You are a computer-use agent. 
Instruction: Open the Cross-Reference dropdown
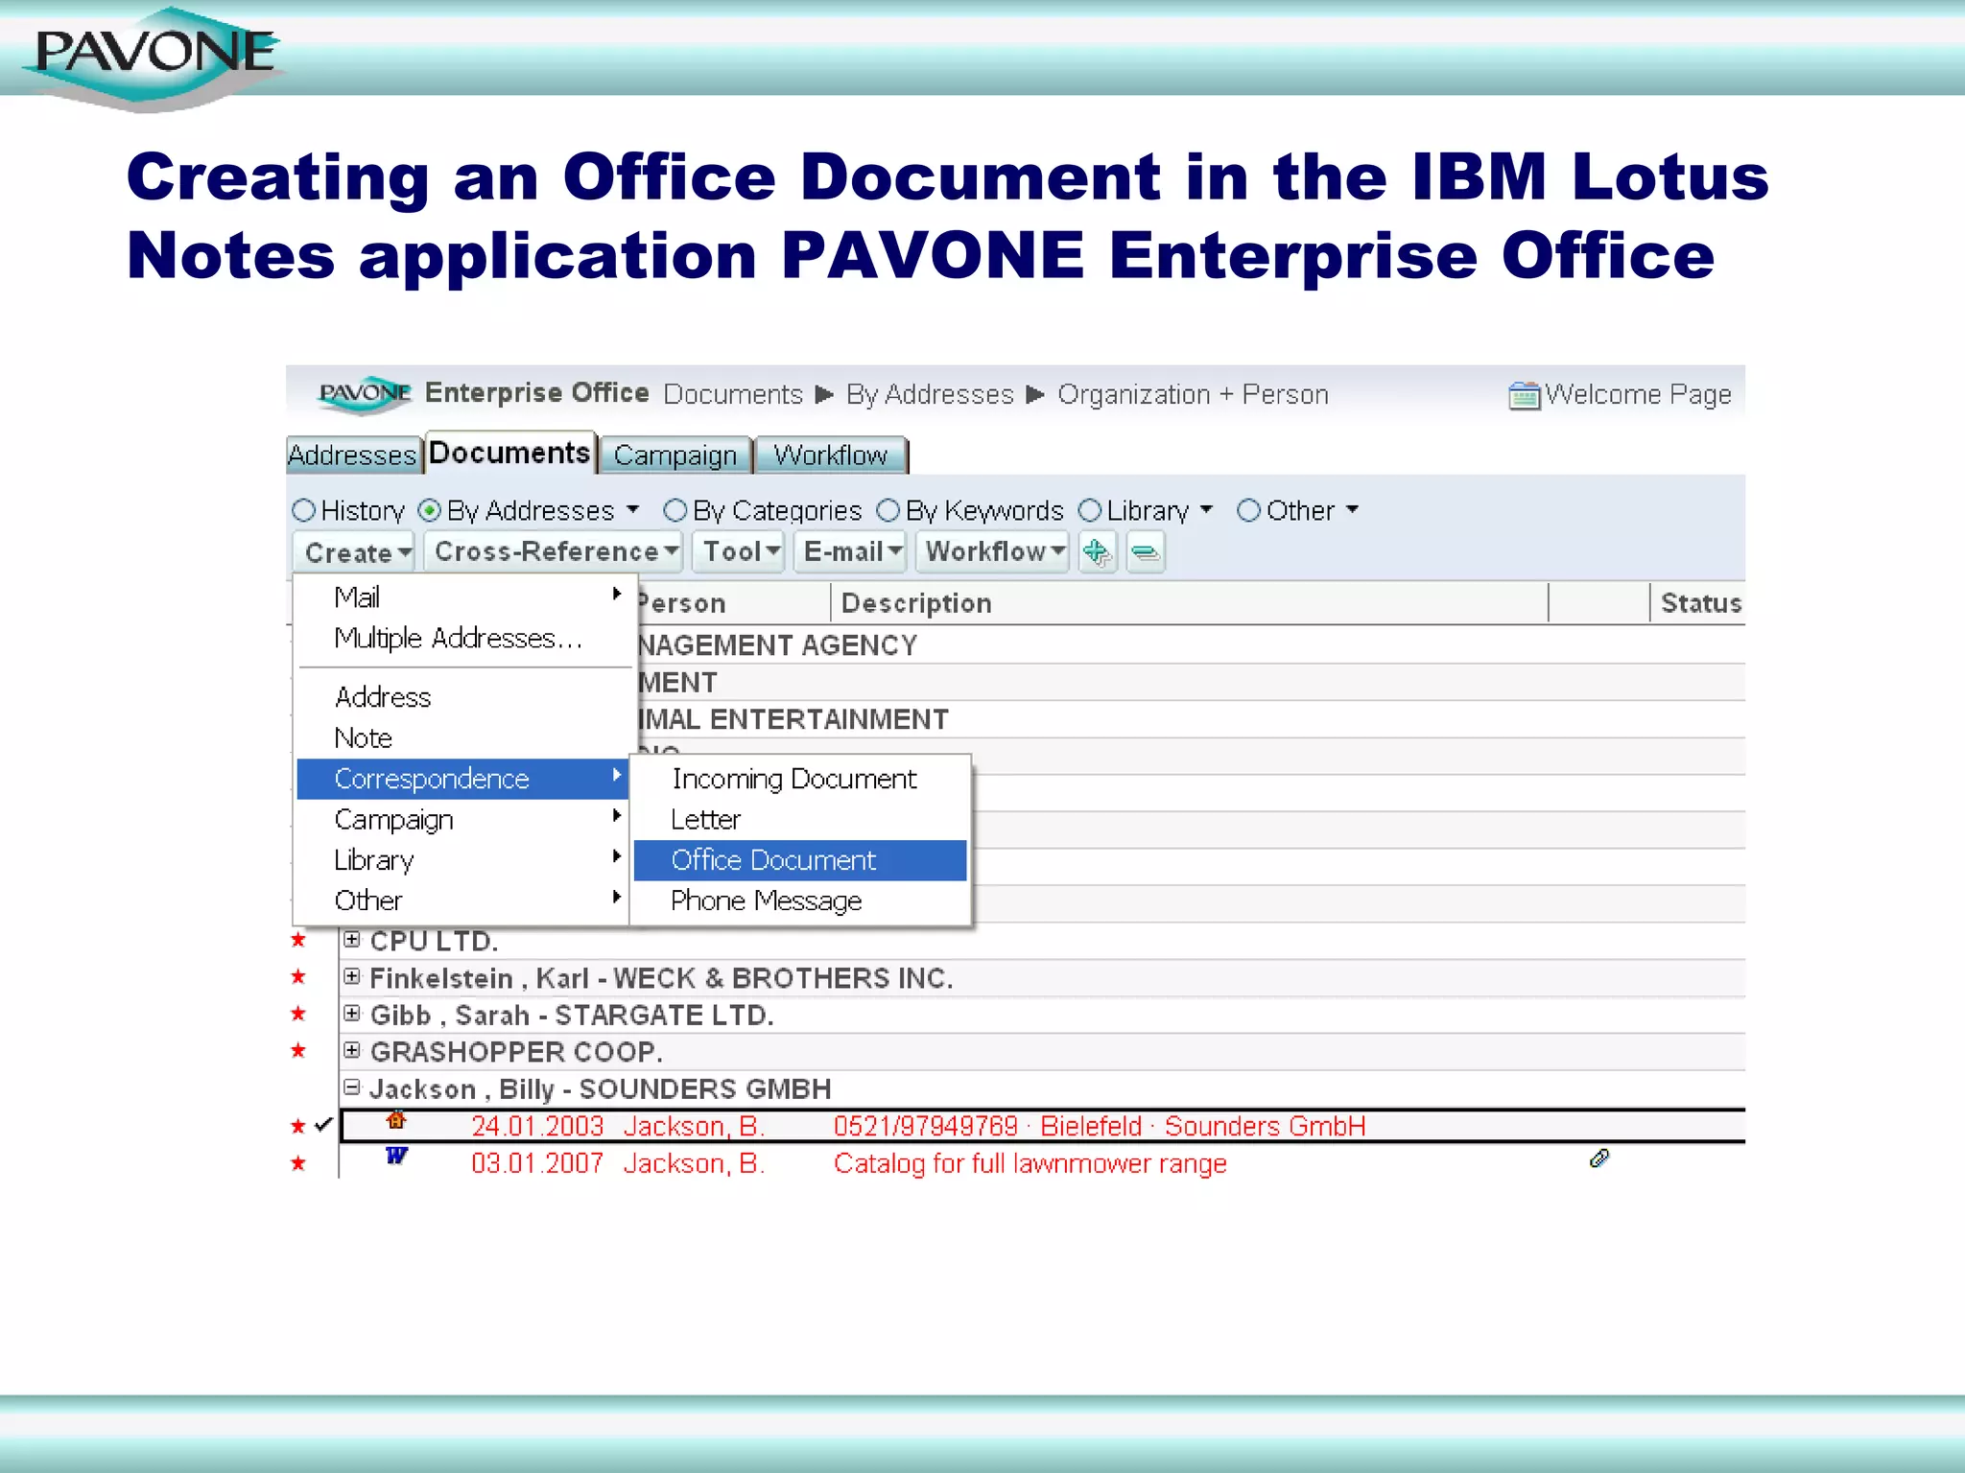click(554, 552)
